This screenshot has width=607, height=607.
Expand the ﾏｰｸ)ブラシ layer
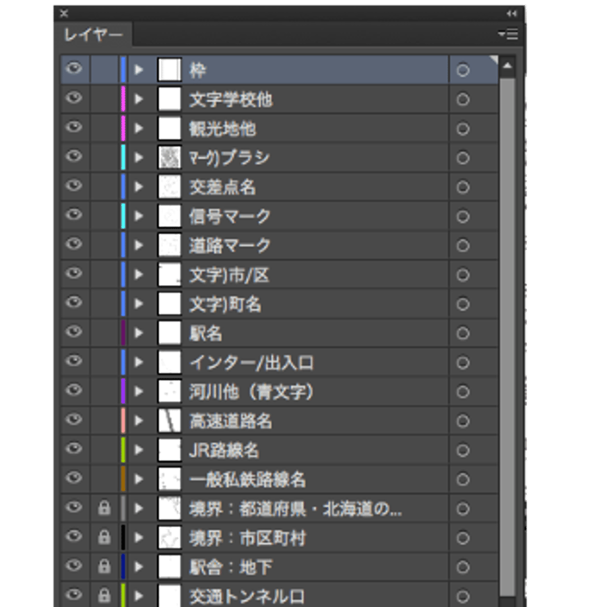(x=139, y=158)
